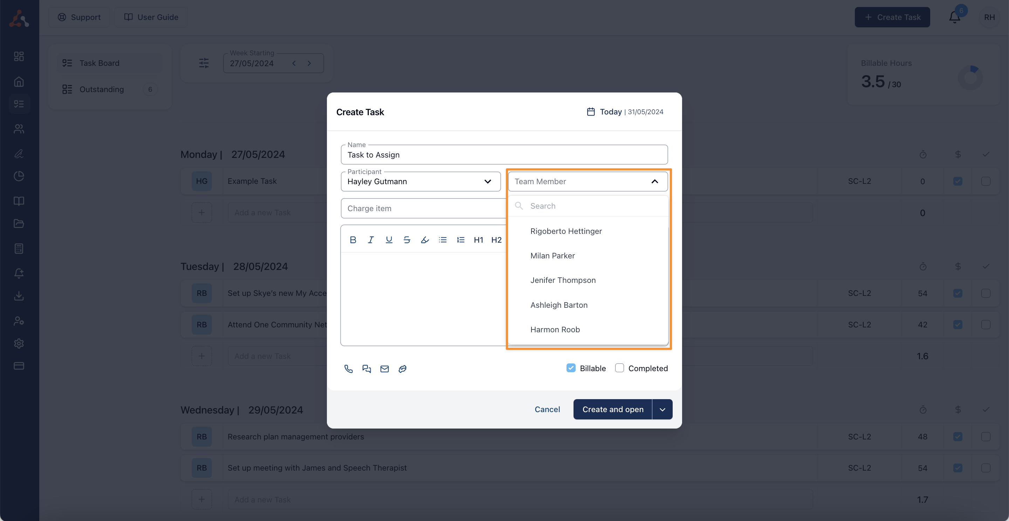
Task: Apply H1 heading style
Action: tap(478, 239)
